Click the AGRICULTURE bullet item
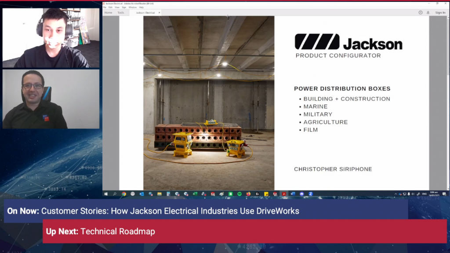The height and width of the screenshot is (253, 450). click(x=326, y=122)
